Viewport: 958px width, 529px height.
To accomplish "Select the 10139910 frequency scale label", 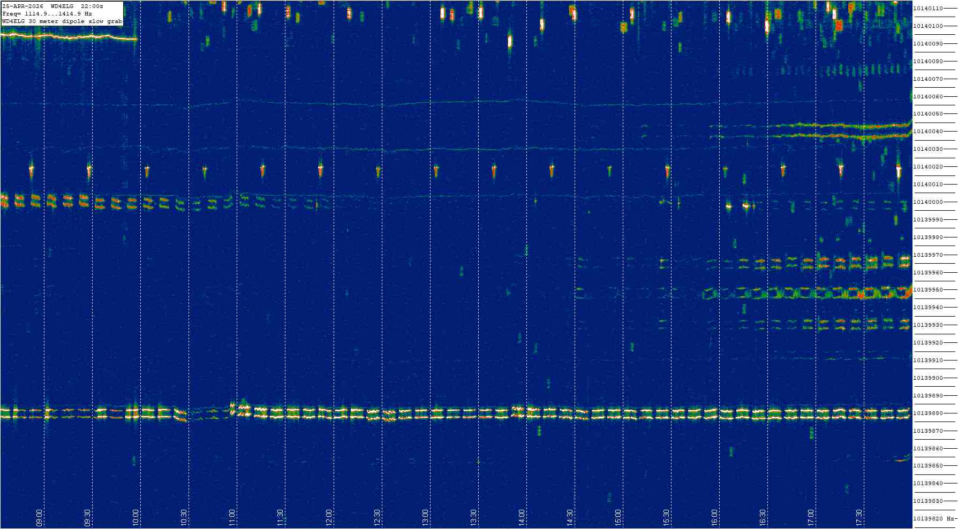I will click(x=928, y=361).
